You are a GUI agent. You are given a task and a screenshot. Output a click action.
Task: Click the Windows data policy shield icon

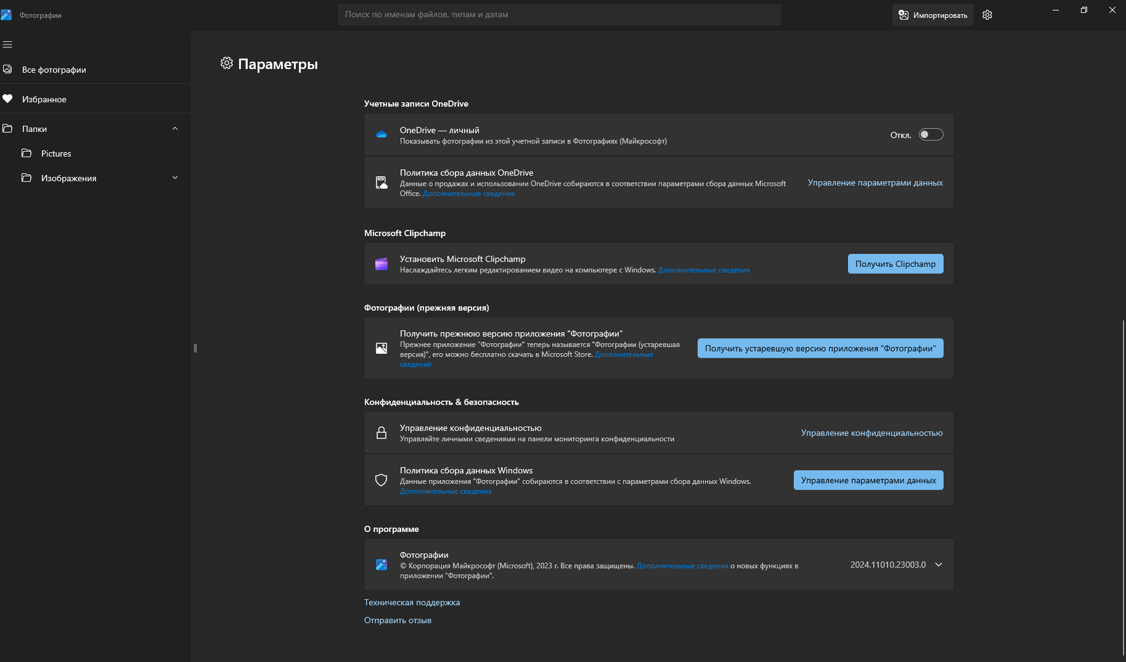click(x=381, y=480)
